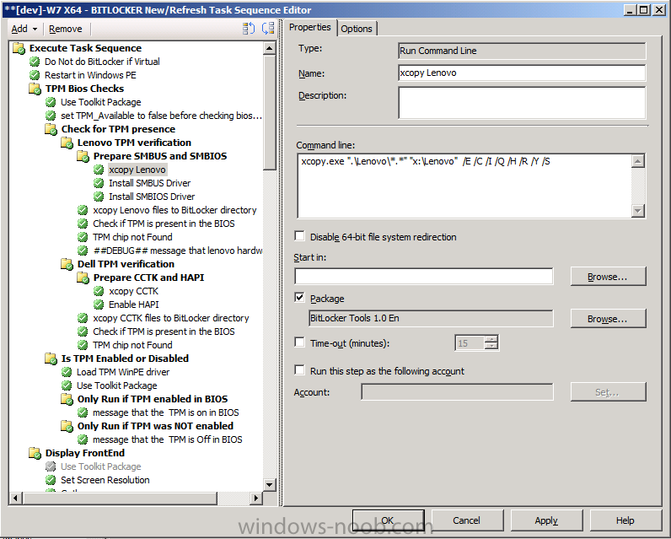This screenshot has width=671, height=539.
Task: Click the check icon beside xcopy CCTK
Action: (x=99, y=291)
